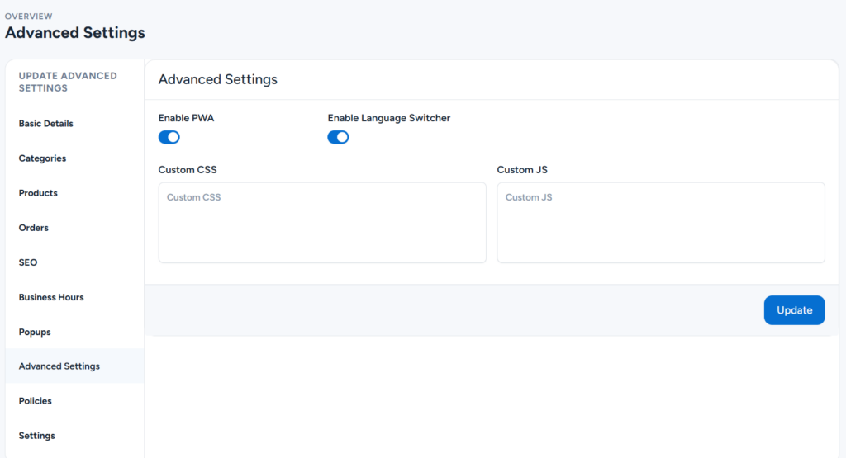This screenshot has height=458, width=846.
Task: Navigate to the SEO settings
Action: coord(28,262)
